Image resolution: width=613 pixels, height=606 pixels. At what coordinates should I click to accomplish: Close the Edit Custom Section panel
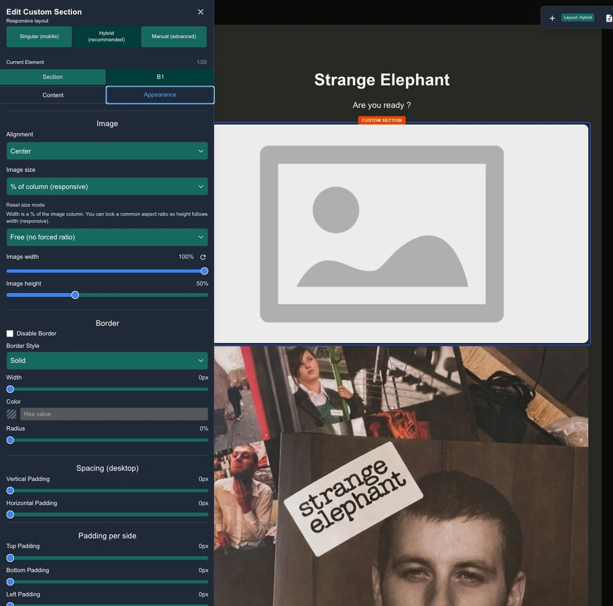point(201,12)
